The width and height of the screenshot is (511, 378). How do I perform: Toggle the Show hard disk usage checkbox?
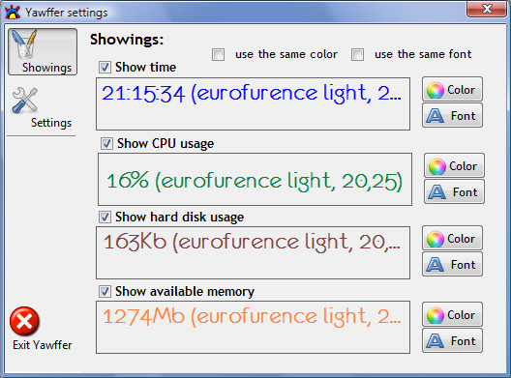pyautogui.click(x=105, y=218)
